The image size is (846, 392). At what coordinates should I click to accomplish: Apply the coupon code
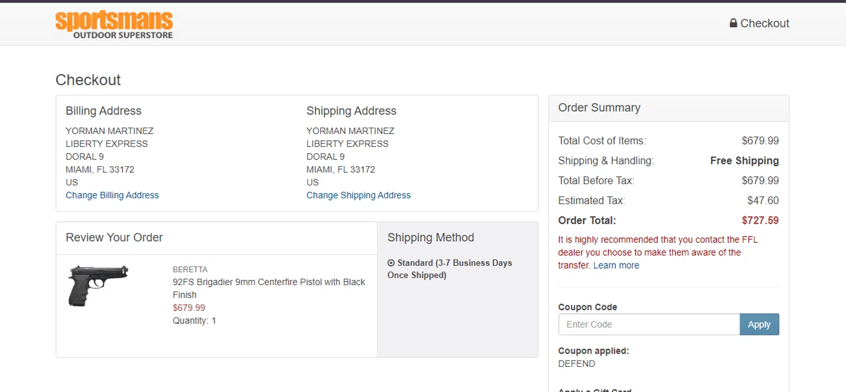759,324
